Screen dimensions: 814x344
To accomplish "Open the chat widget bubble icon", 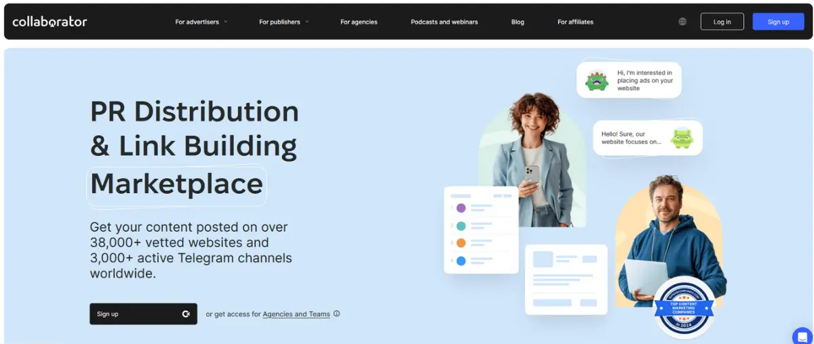I will 802,336.
